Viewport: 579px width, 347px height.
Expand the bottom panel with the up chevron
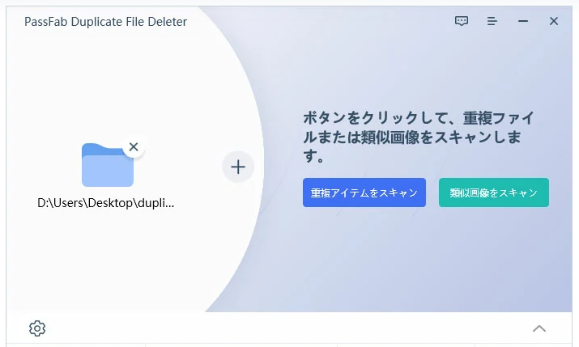click(539, 328)
